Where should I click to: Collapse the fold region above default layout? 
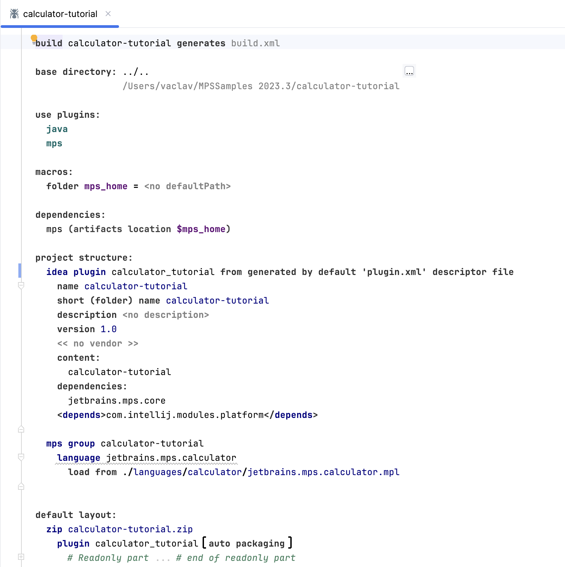pyautogui.click(x=21, y=487)
